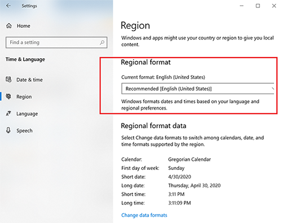Click the Time & Language section heading
The height and width of the screenshot is (223, 282).
pyautogui.click(x=25, y=59)
